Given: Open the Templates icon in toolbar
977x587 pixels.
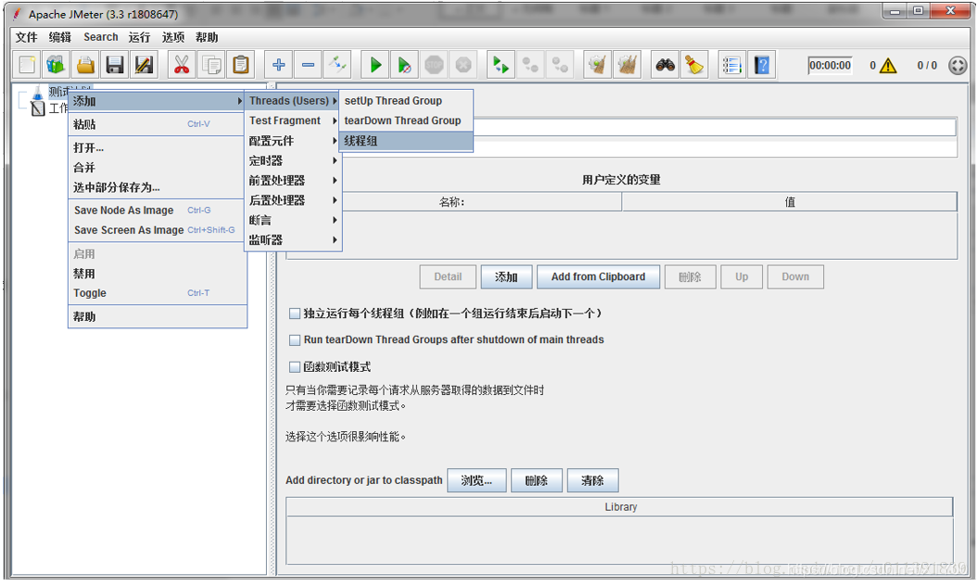Looking at the screenshot, I should point(56,65).
